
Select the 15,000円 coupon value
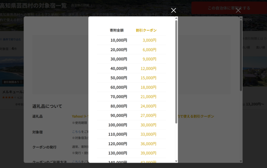(x=148, y=78)
